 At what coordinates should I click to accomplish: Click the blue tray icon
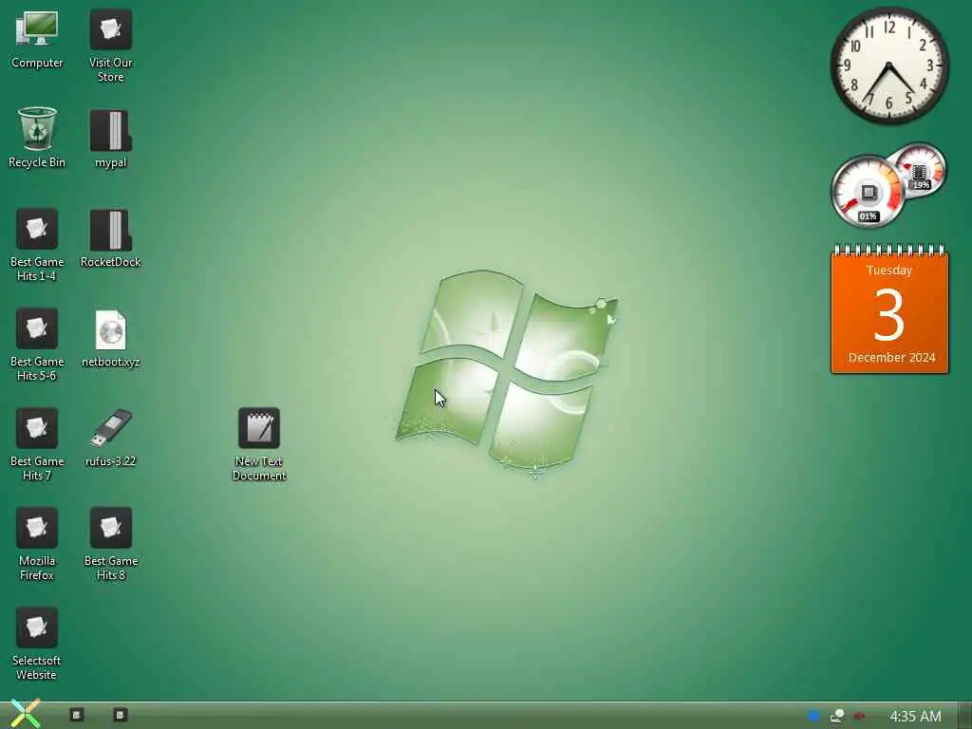tap(813, 716)
